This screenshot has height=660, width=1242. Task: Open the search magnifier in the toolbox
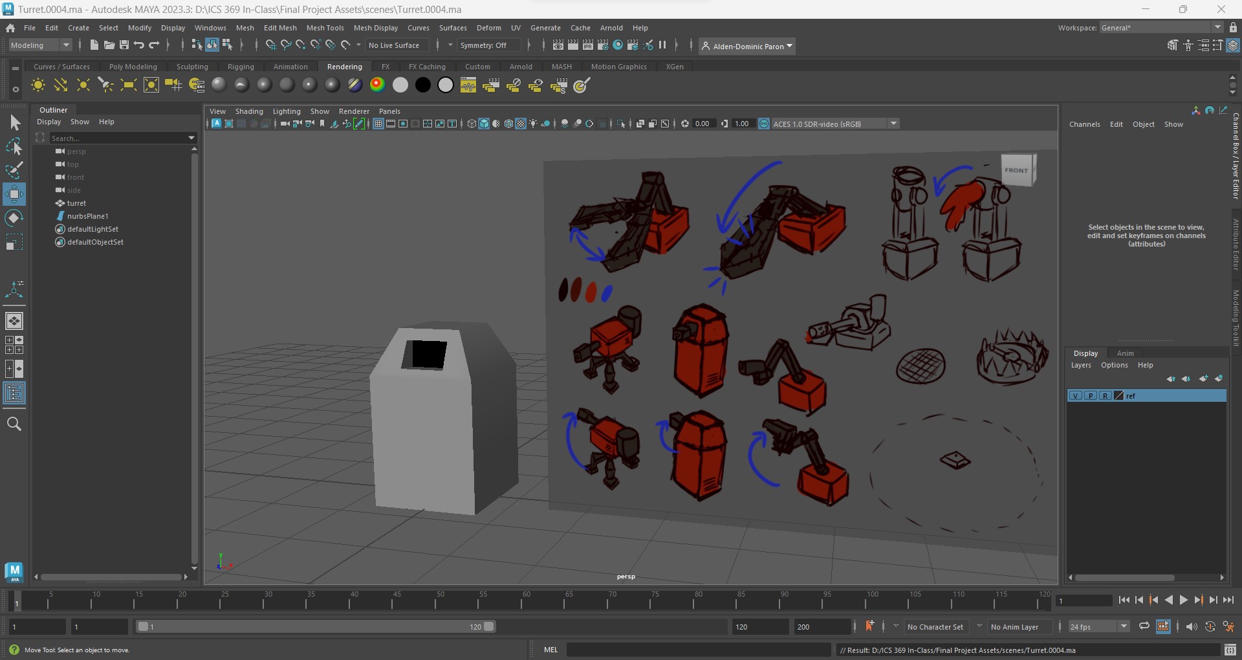pos(14,424)
